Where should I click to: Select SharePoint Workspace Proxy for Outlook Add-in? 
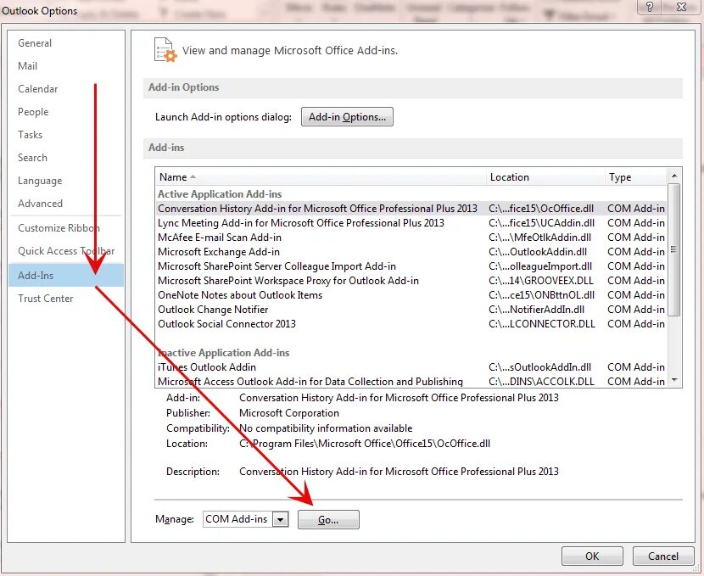[411, 281]
